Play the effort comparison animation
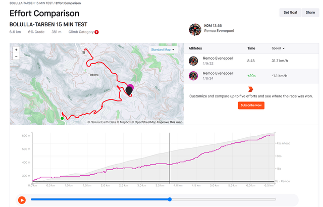 tap(22, 199)
